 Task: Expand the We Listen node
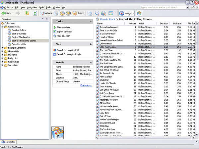tap(2, 65)
